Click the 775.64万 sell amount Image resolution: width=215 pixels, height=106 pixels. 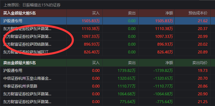128,102
